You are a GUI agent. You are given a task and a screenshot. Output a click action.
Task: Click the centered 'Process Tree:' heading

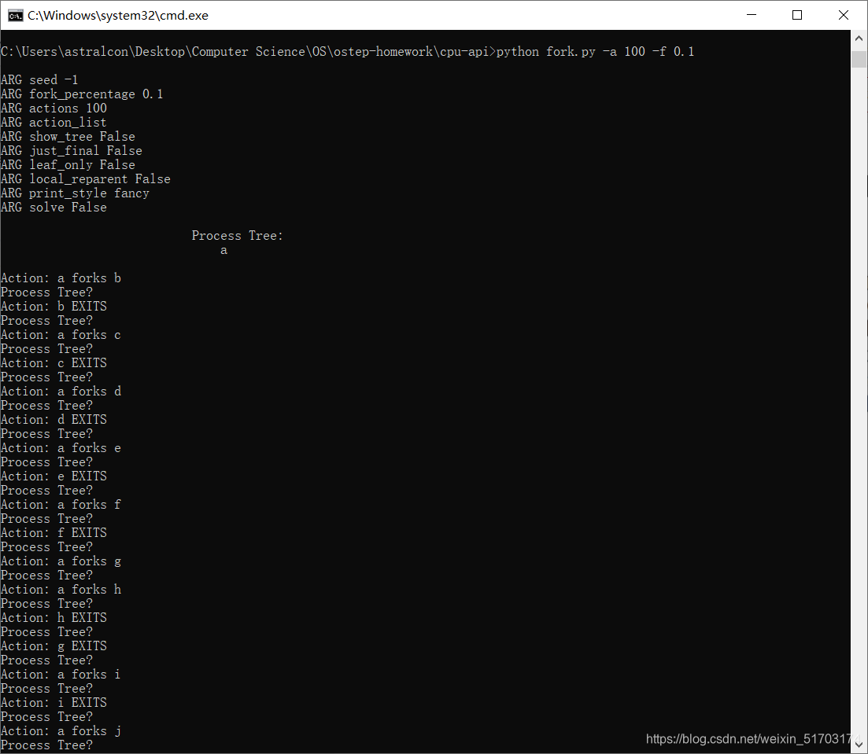[x=238, y=236]
